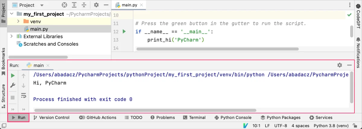Click the Run tool window button
This screenshot has width=362, height=129.
click(x=18, y=118)
